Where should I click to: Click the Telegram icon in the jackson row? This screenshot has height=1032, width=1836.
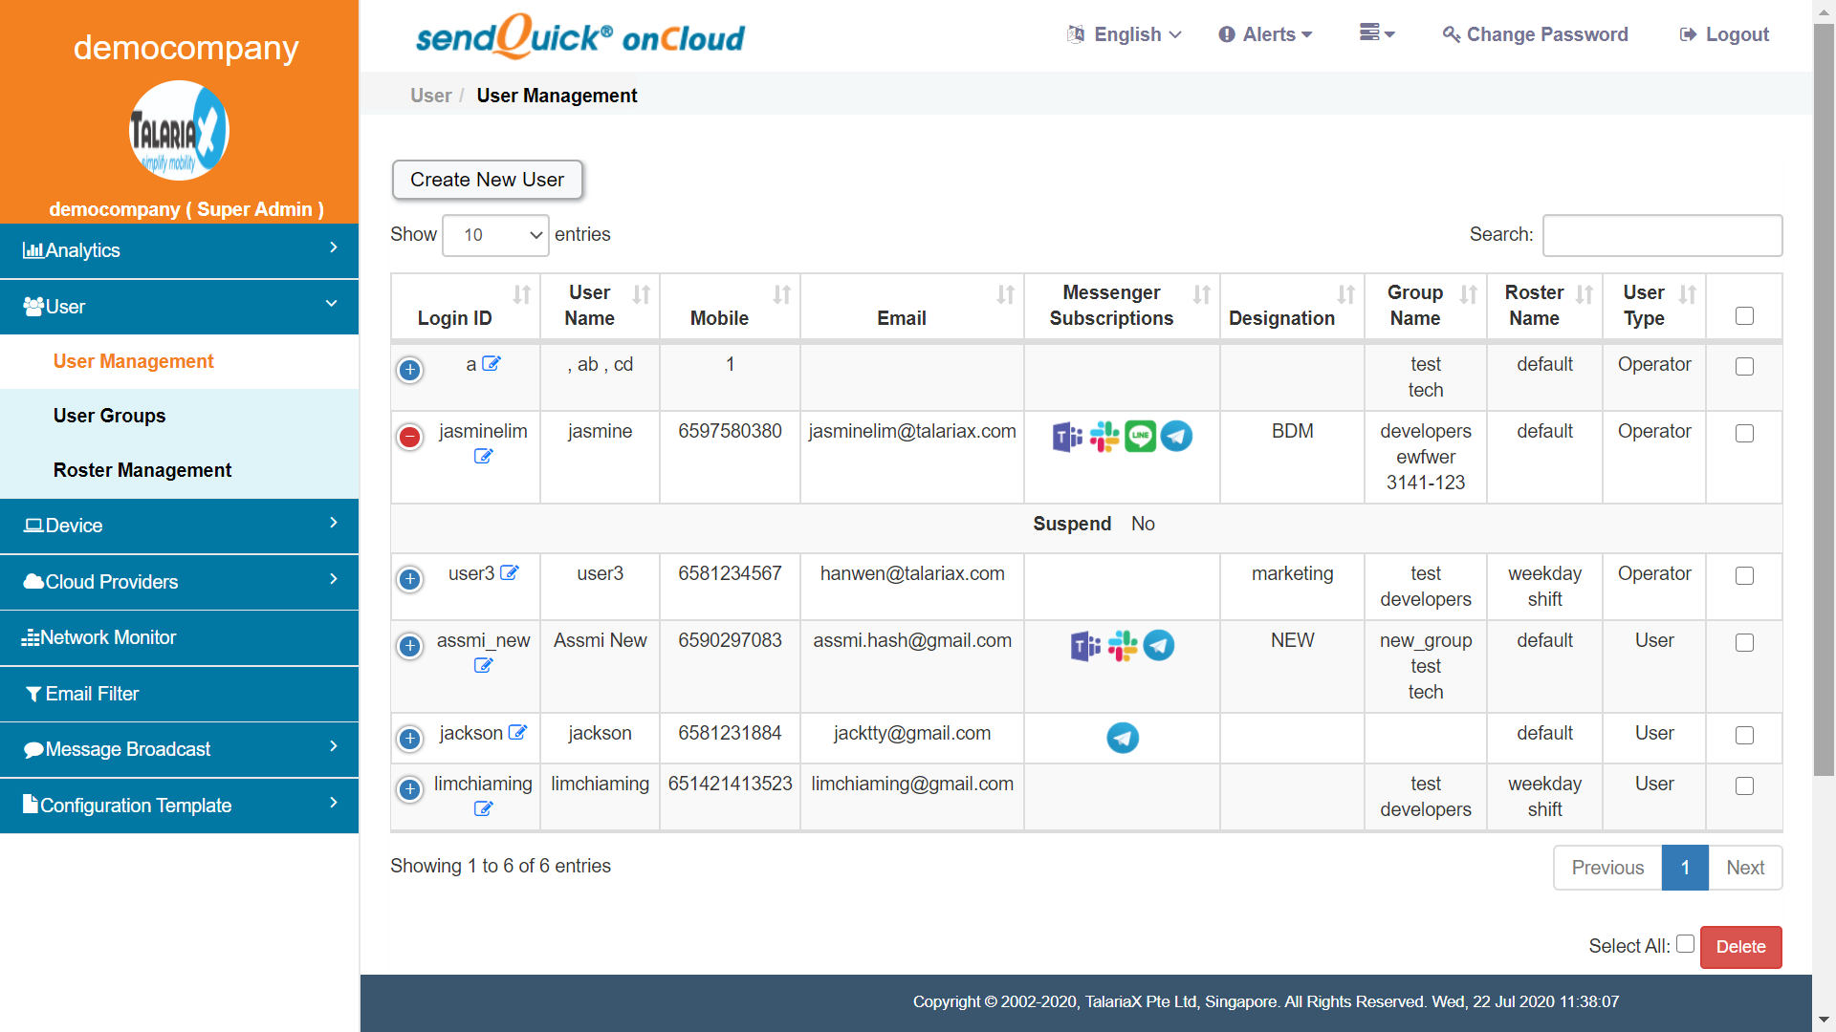(x=1122, y=738)
